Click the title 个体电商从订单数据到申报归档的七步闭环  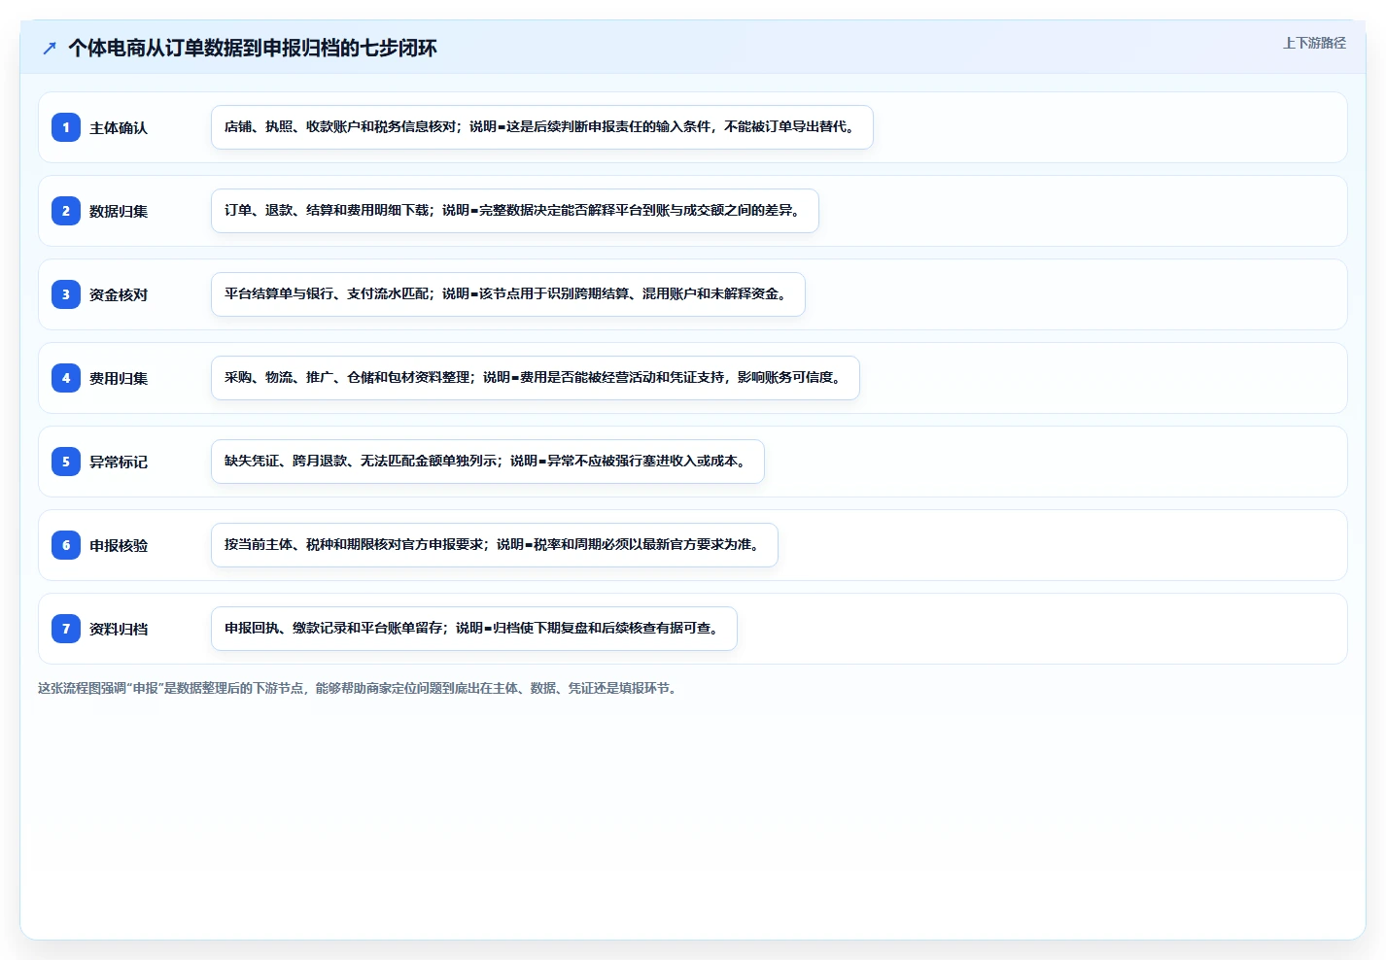(x=253, y=48)
